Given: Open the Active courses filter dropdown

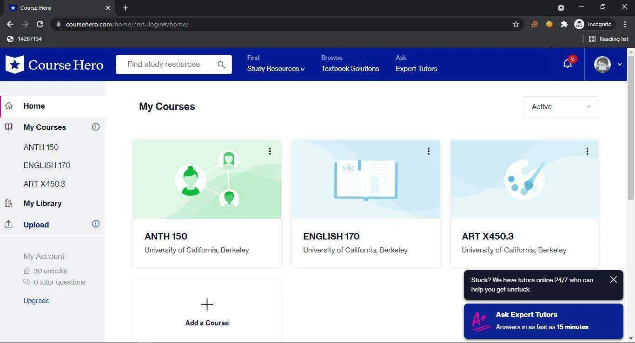Looking at the screenshot, I should pos(561,107).
